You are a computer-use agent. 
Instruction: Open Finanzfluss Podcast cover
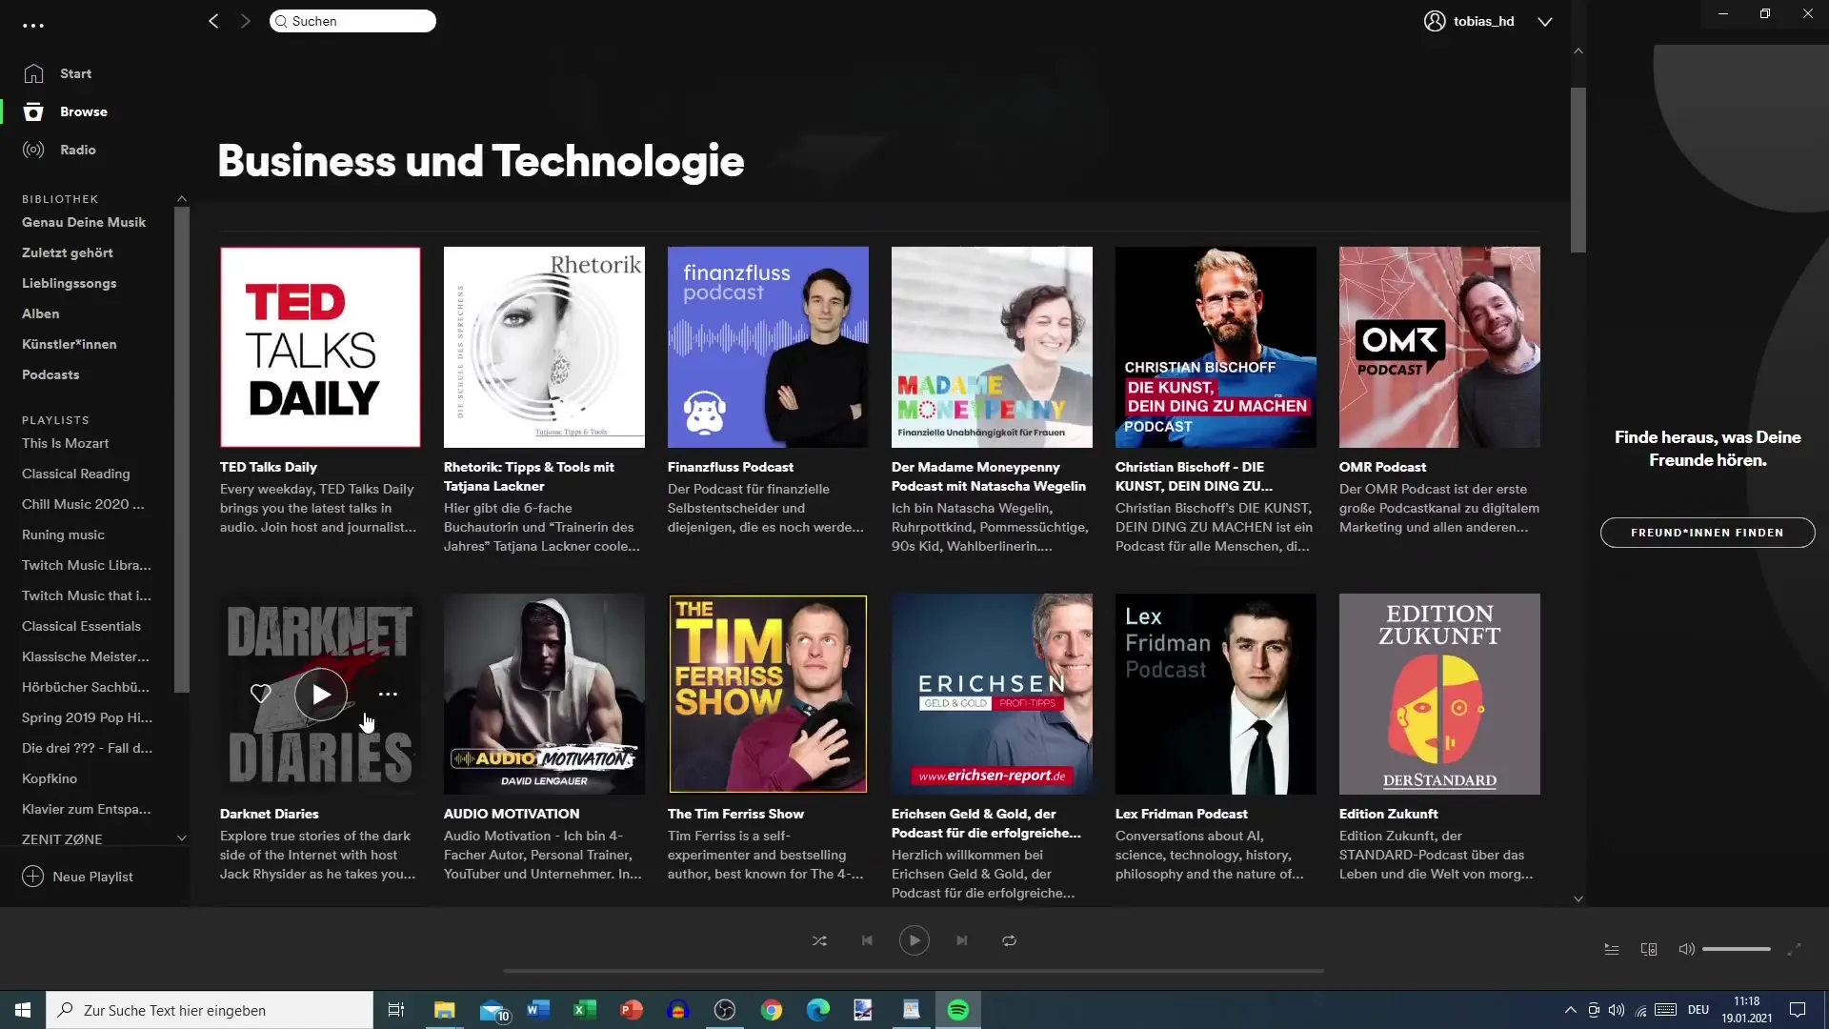[x=768, y=347]
